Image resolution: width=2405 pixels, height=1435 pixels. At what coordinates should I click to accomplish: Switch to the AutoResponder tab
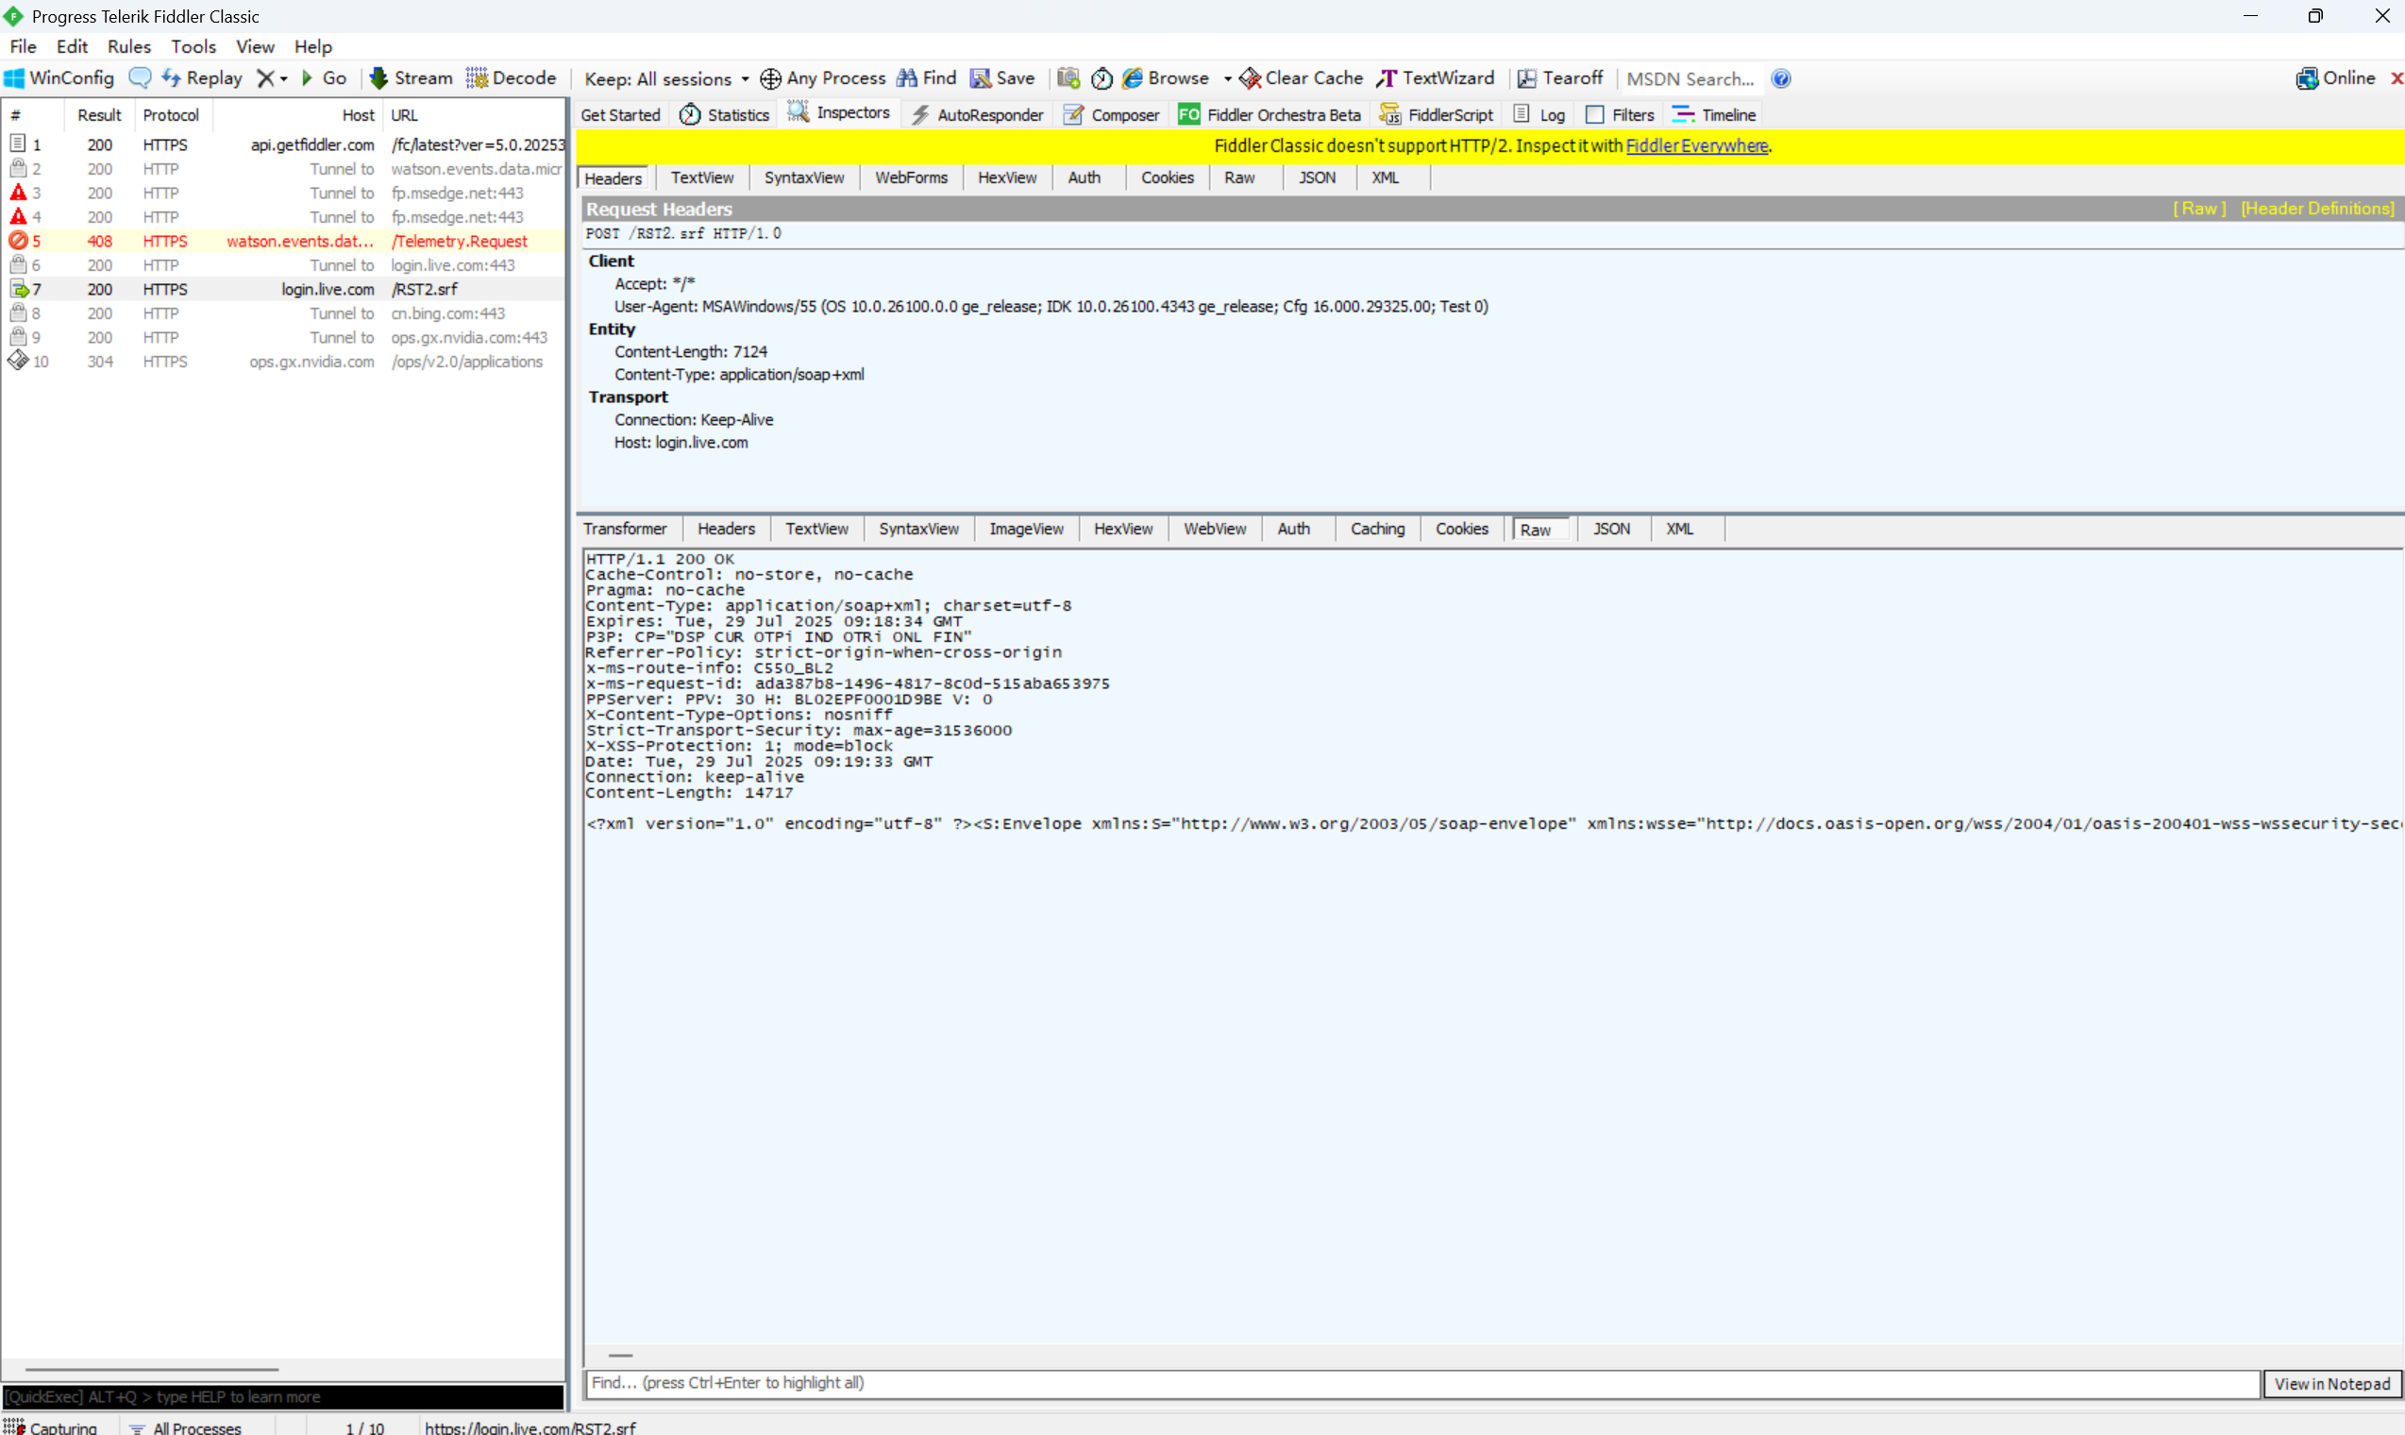click(977, 115)
